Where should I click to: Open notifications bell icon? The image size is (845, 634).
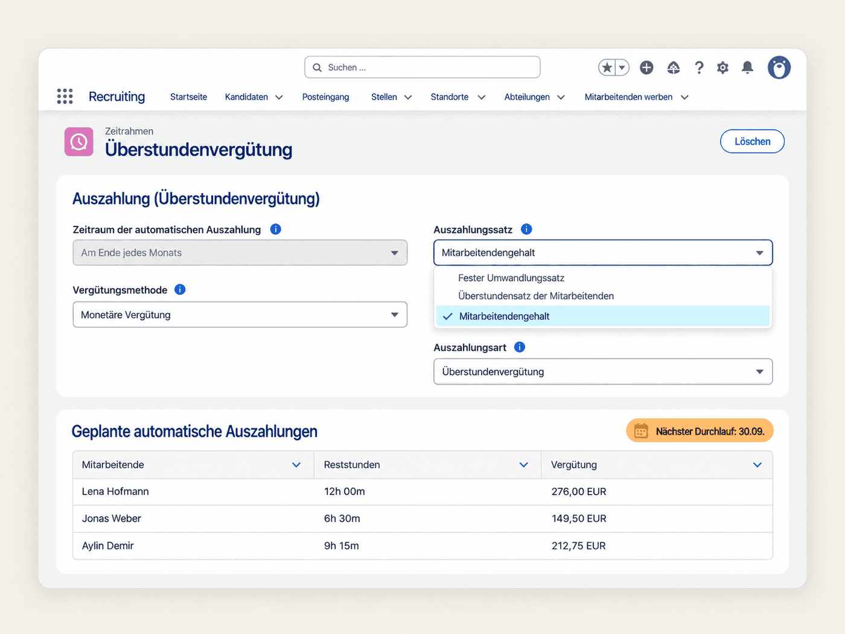(x=747, y=68)
